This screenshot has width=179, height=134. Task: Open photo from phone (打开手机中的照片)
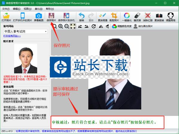pyautogui.click(x=23, y=17)
